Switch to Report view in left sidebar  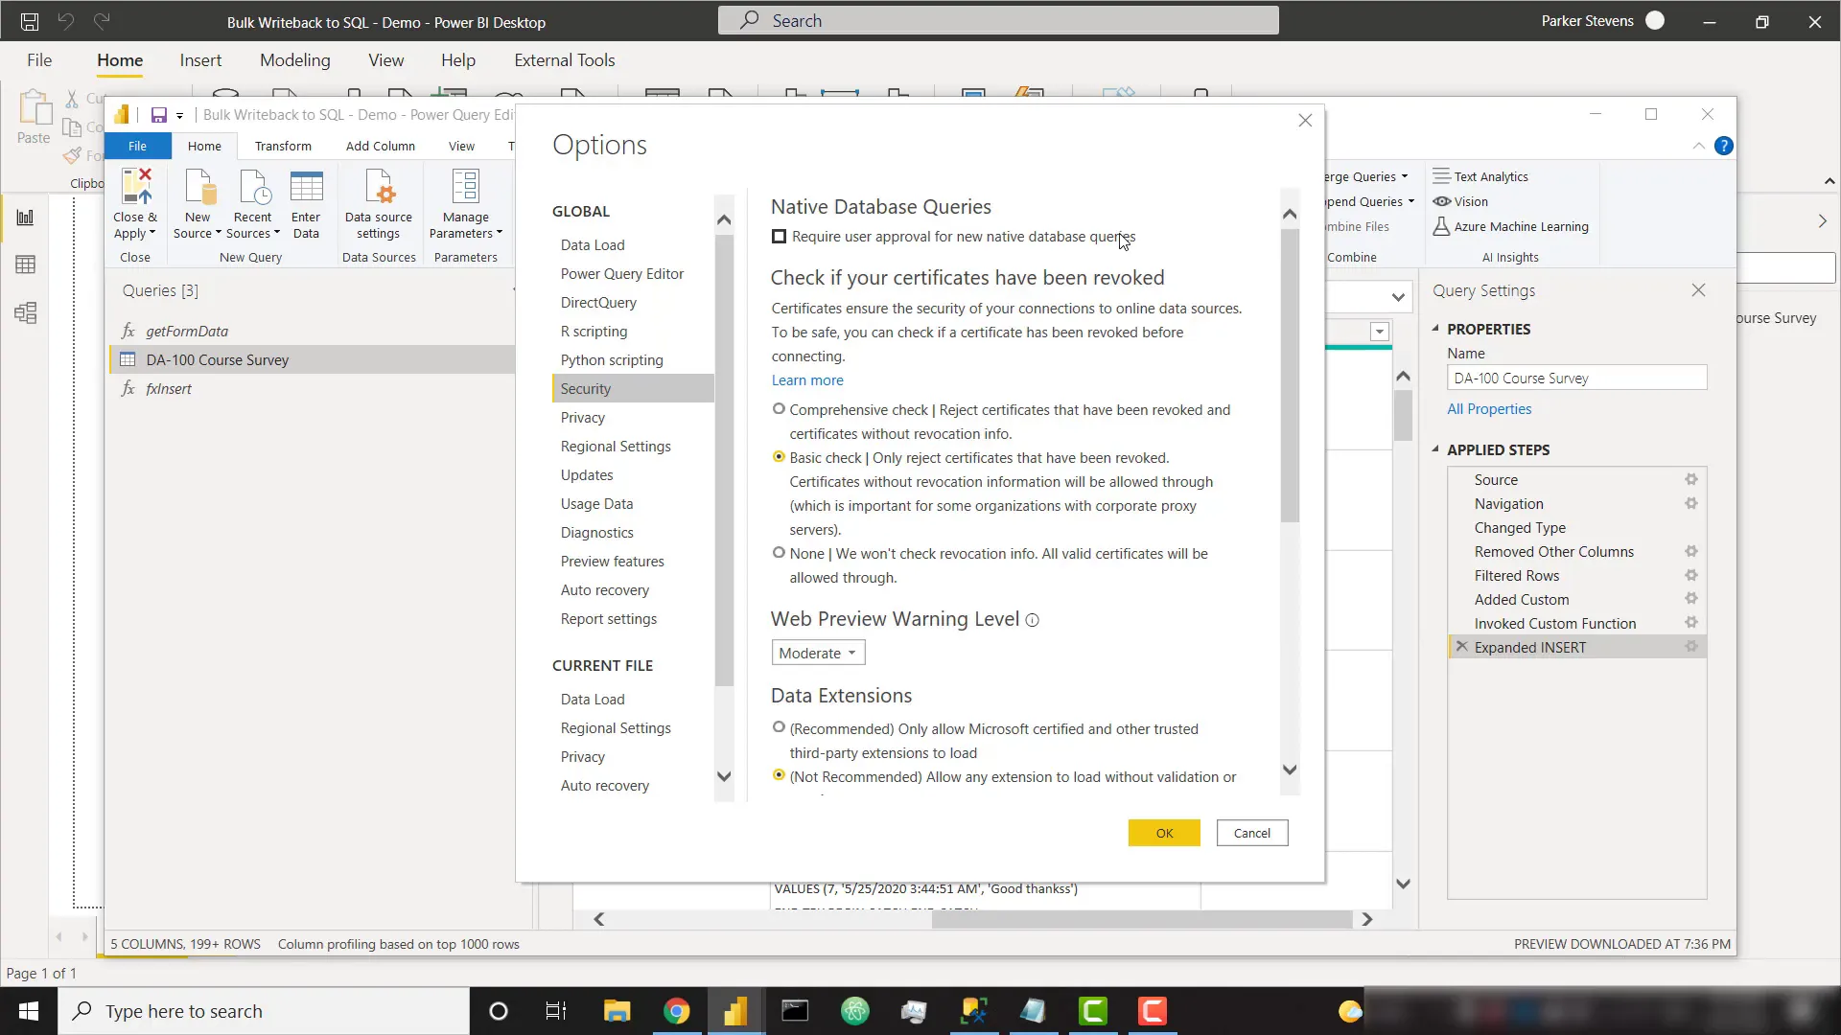click(x=26, y=218)
